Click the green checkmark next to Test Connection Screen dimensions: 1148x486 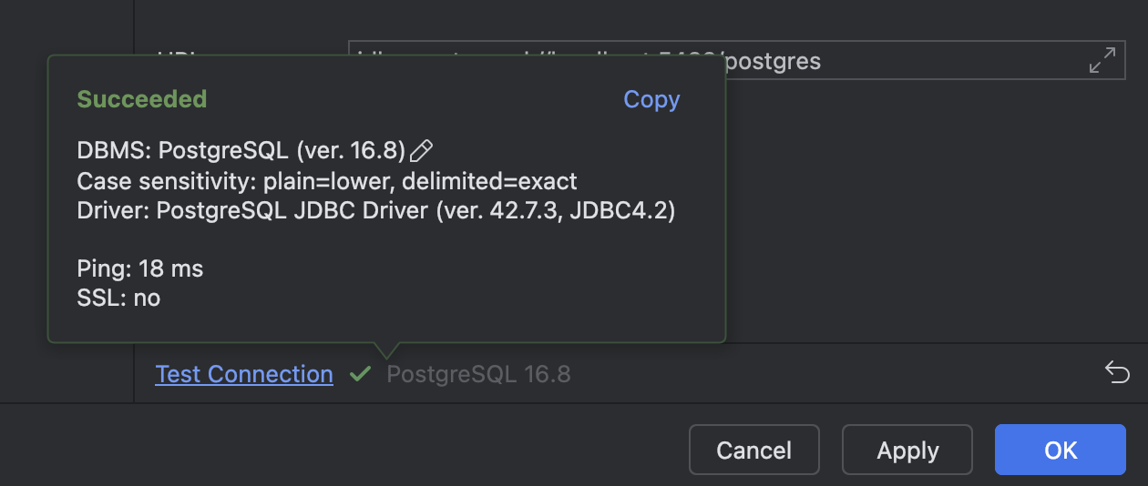point(361,373)
